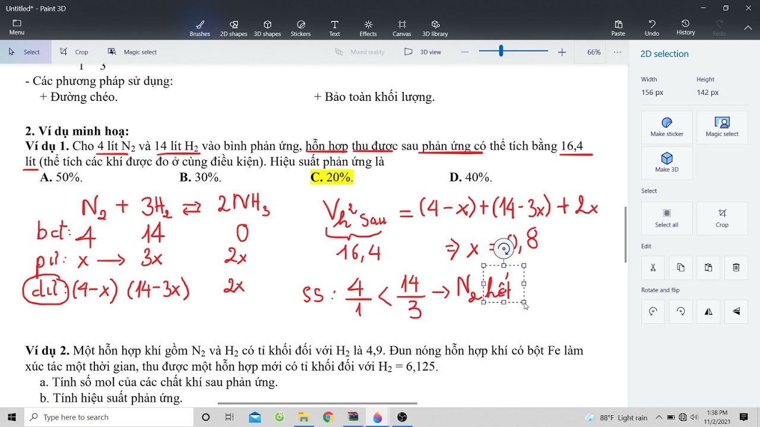Open the 3D library

point(435,28)
